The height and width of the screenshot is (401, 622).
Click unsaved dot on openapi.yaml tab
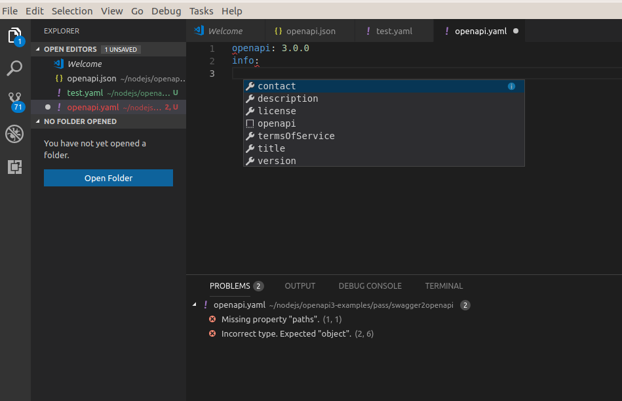(x=516, y=31)
